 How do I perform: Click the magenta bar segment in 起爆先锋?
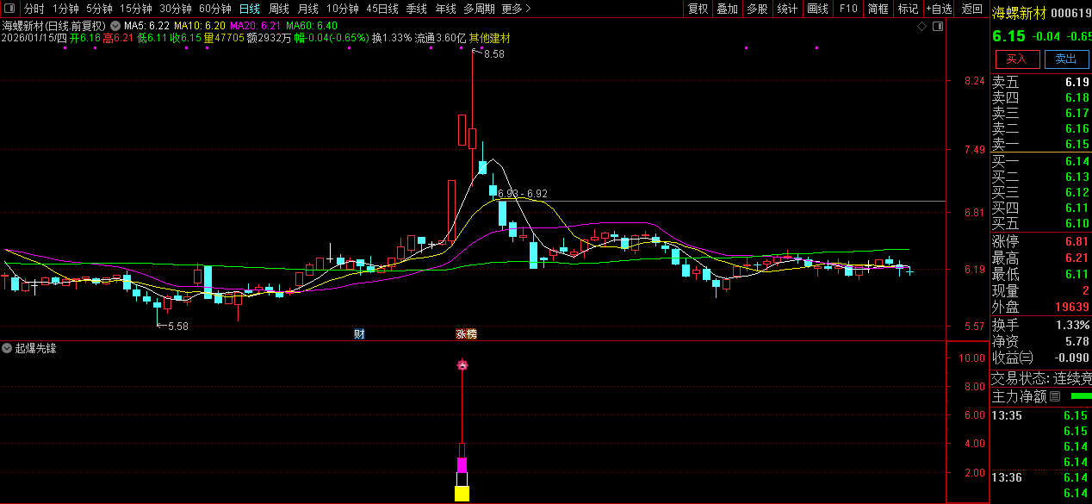pyautogui.click(x=462, y=465)
